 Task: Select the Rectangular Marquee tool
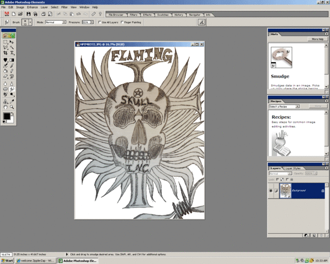(5, 42)
